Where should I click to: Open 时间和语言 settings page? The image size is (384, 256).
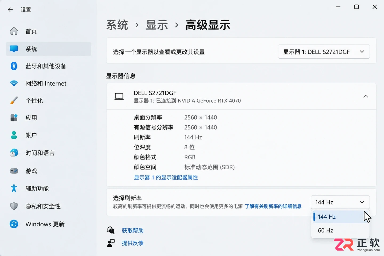coord(49,153)
